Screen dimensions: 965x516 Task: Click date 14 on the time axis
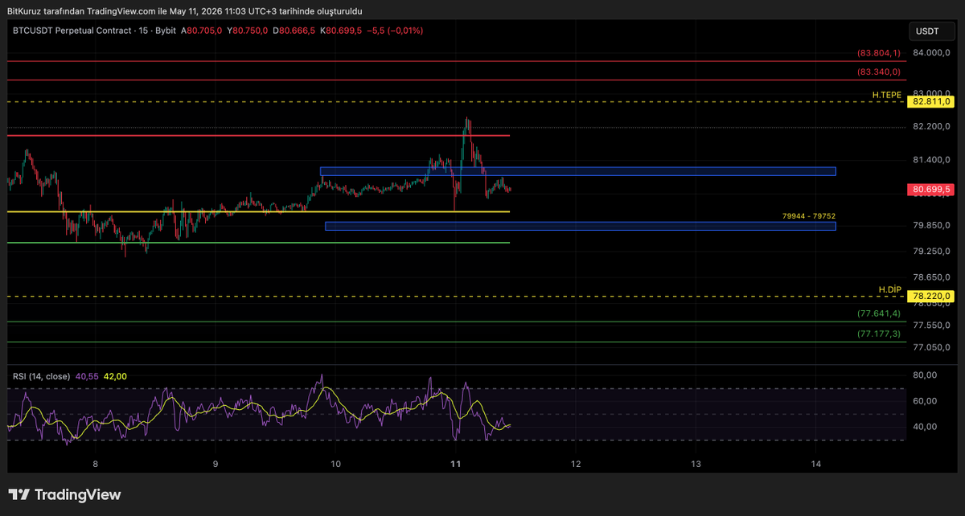click(x=815, y=464)
